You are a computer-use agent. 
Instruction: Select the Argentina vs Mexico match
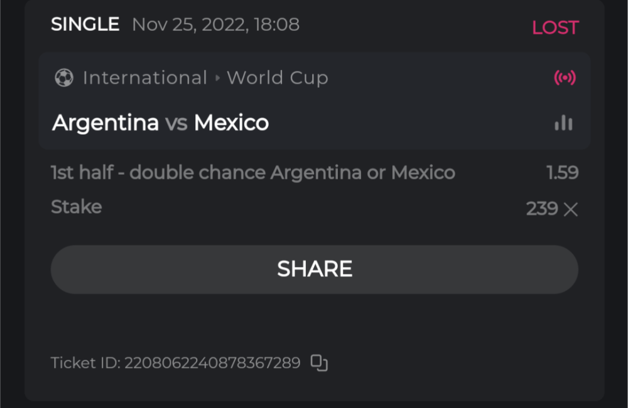160,123
